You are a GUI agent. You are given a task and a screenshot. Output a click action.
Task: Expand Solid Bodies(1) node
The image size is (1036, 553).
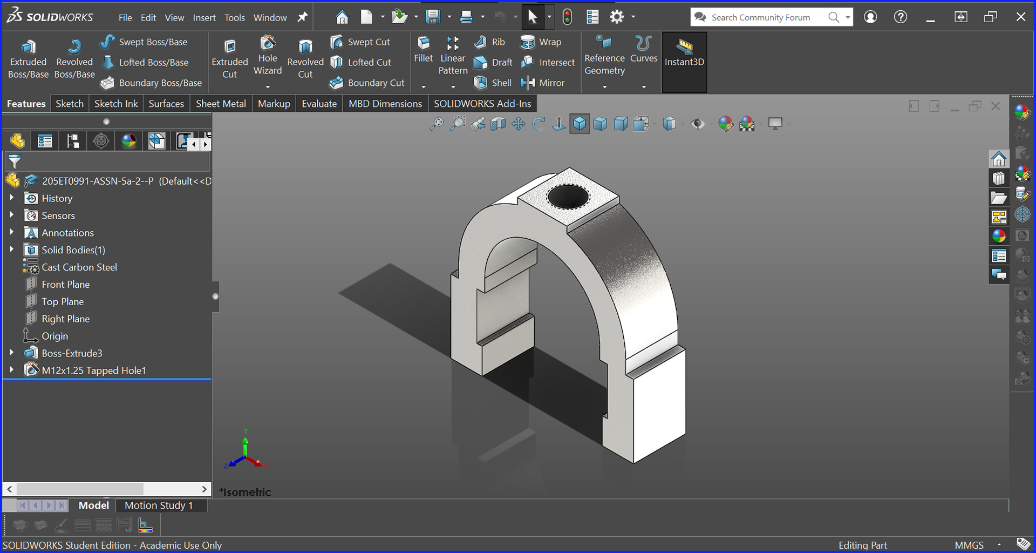click(x=12, y=250)
